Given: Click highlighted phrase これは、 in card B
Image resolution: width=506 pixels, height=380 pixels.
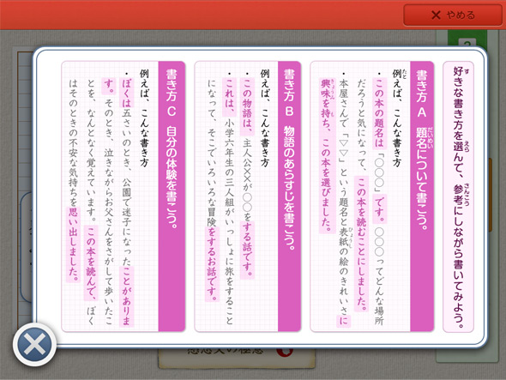Looking at the screenshot, I should tap(230, 97).
